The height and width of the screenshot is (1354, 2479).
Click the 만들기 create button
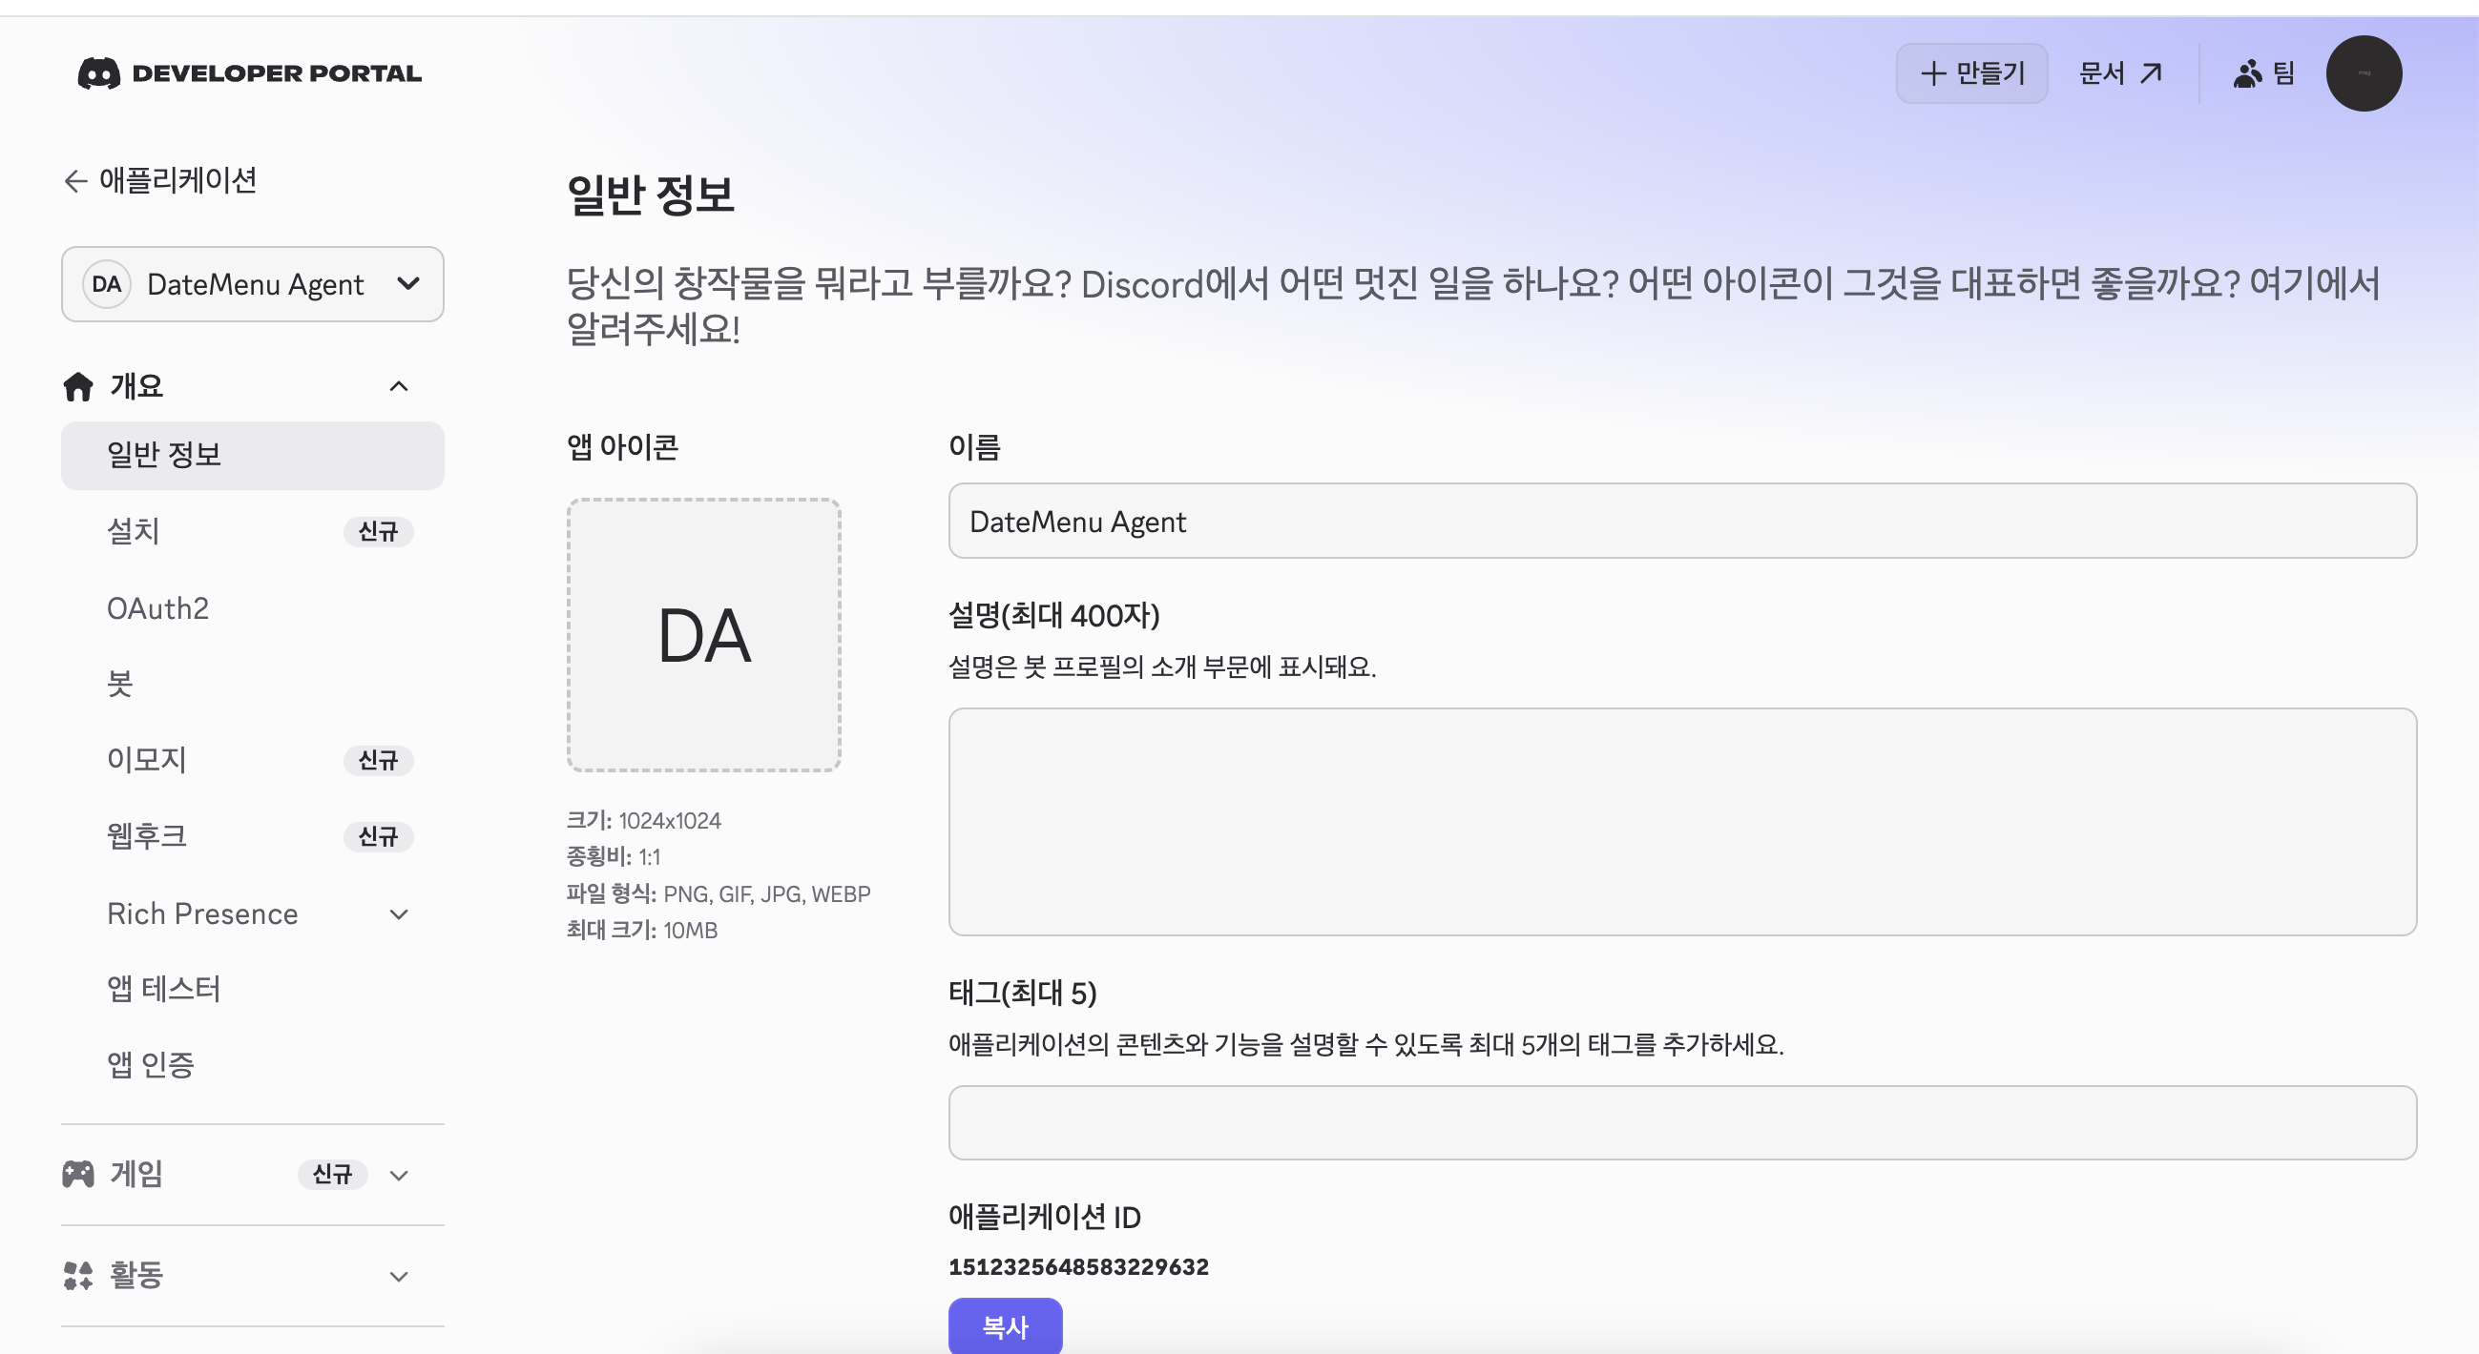[1971, 73]
